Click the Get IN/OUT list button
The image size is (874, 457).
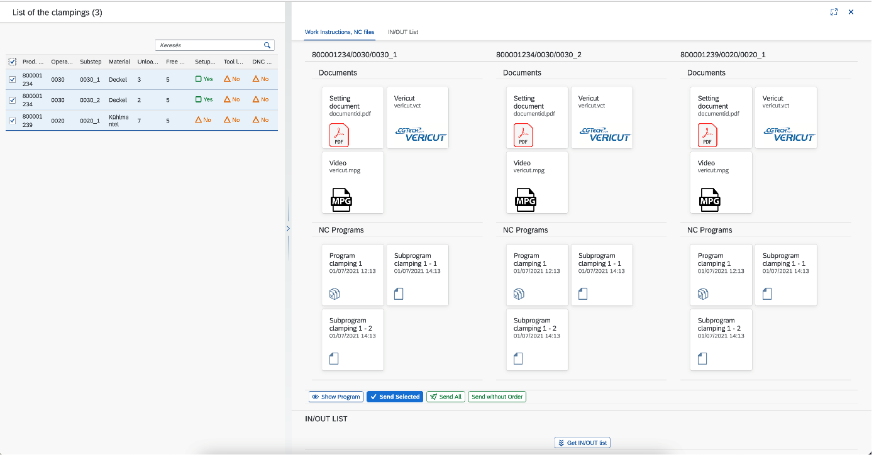(582, 443)
